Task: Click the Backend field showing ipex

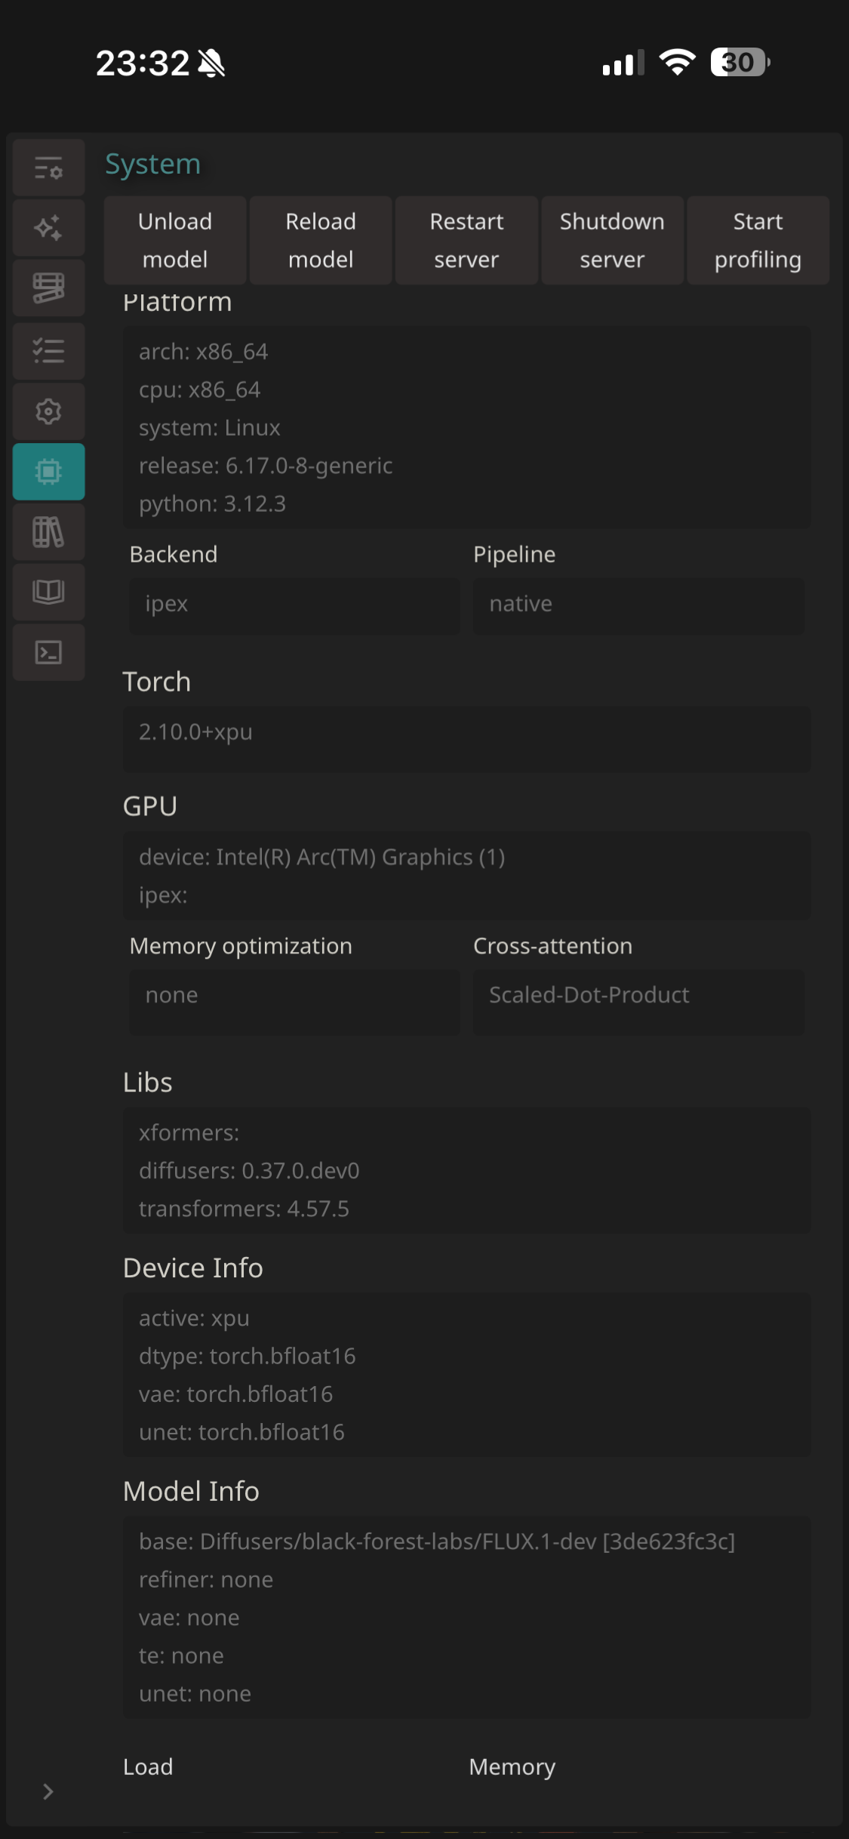Action: tap(294, 605)
